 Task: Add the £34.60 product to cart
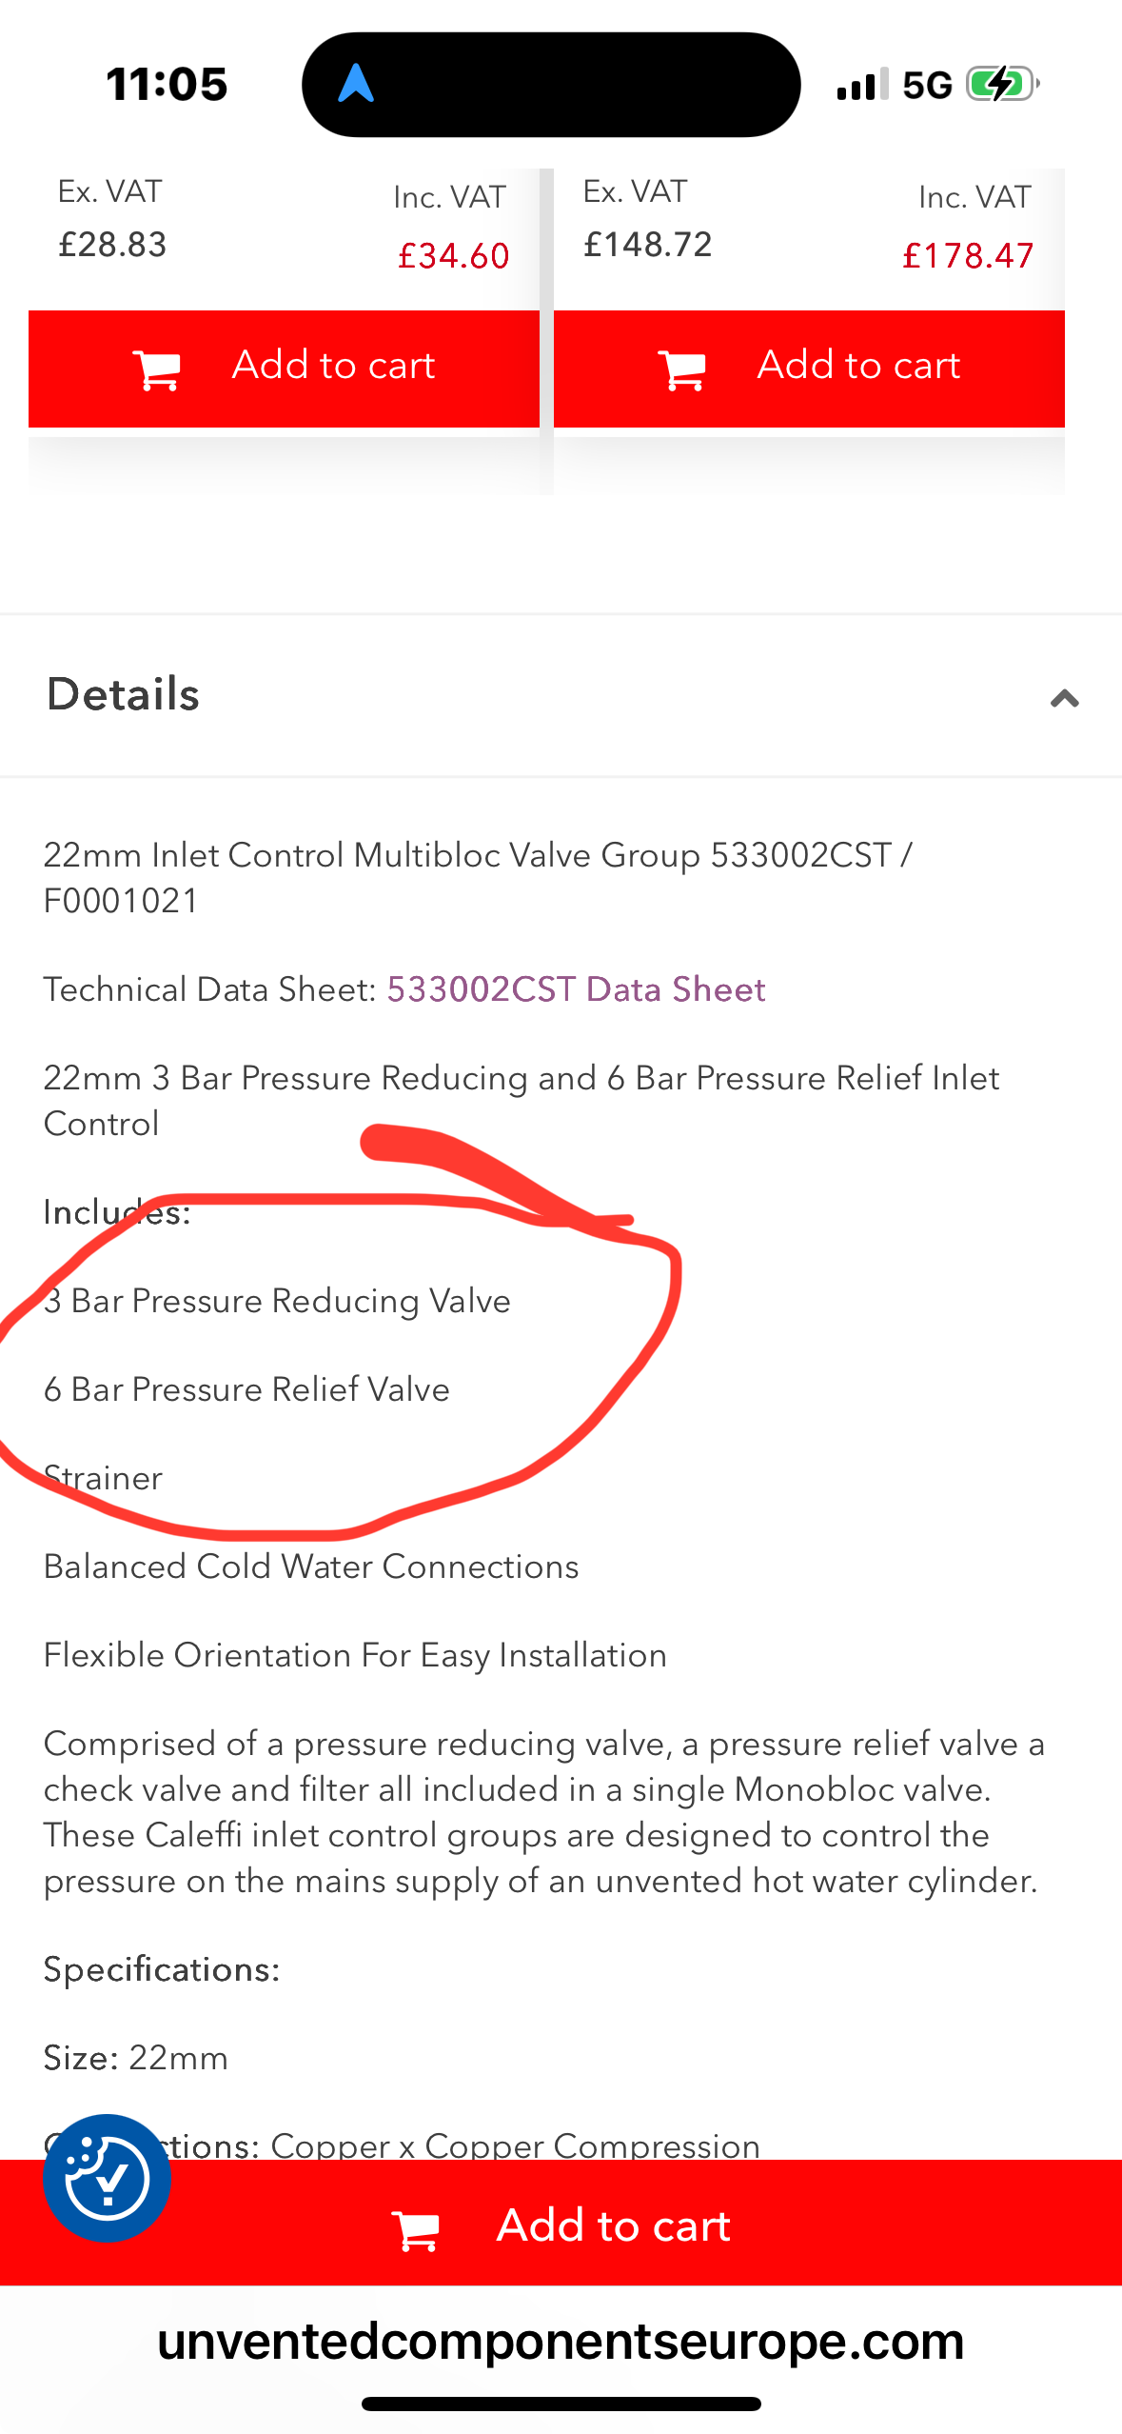click(x=284, y=369)
